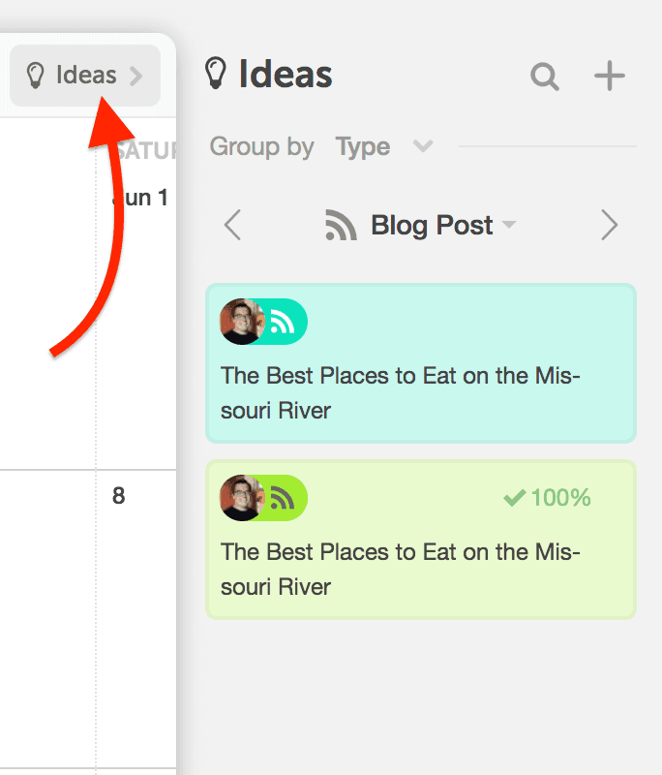Go to next content type group
Viewport: 662px width, 775px height.
(x=609, y=225)
